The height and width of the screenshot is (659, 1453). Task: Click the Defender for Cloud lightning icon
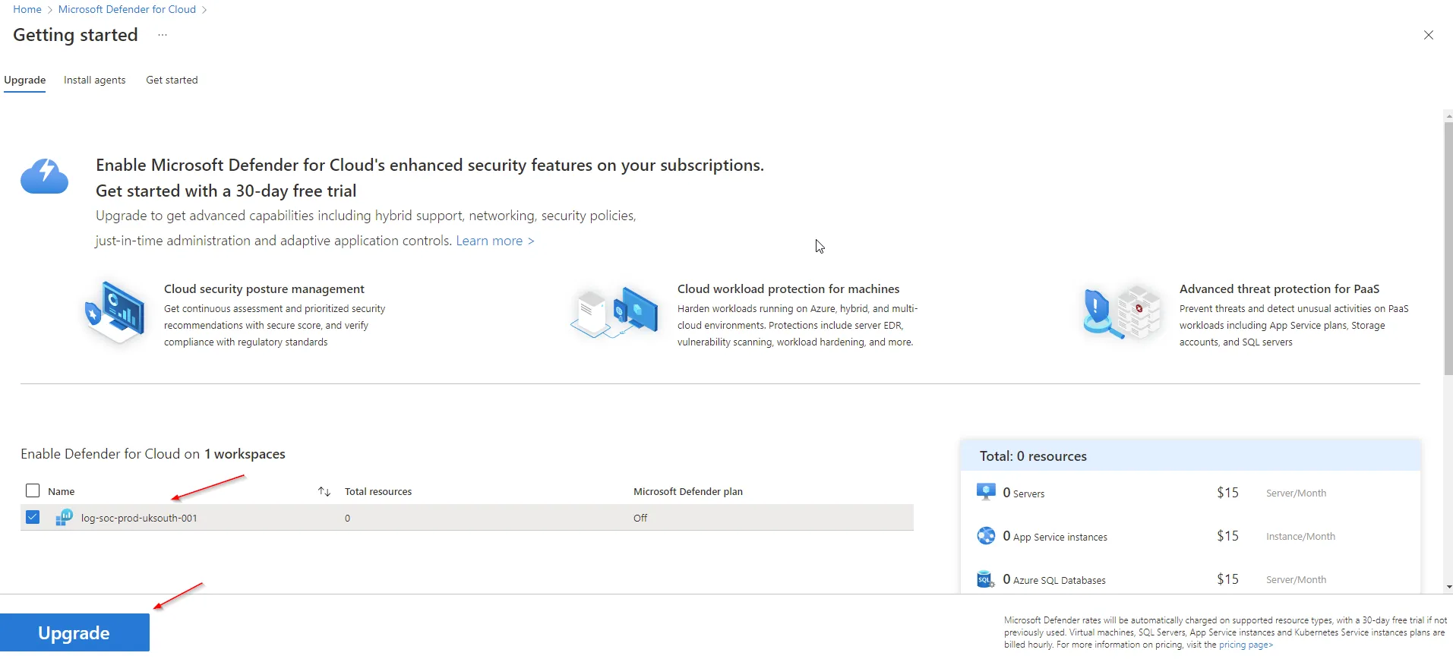45,177
